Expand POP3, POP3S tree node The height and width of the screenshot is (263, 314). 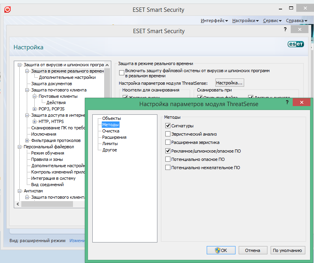point(34,109)
